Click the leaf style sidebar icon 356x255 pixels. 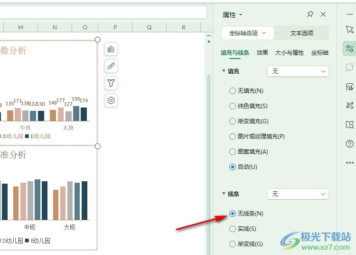pyautogui.click(x=350, y=87)
